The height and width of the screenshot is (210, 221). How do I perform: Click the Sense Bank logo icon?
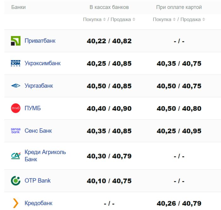15,131
